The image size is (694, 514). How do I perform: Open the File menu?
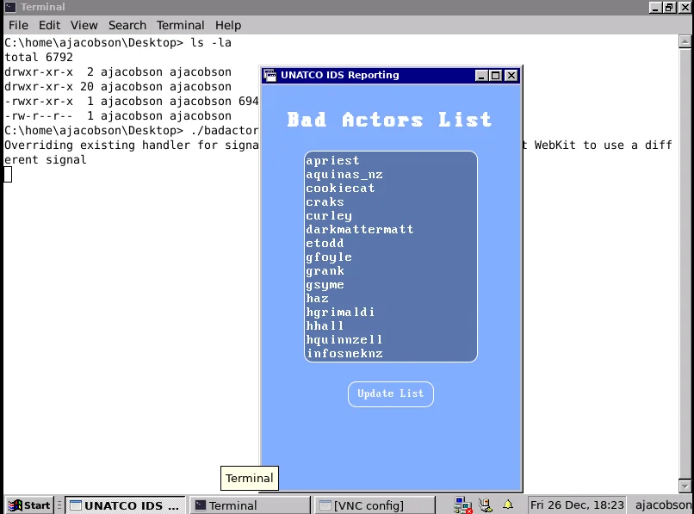click(x=18, y=25)
